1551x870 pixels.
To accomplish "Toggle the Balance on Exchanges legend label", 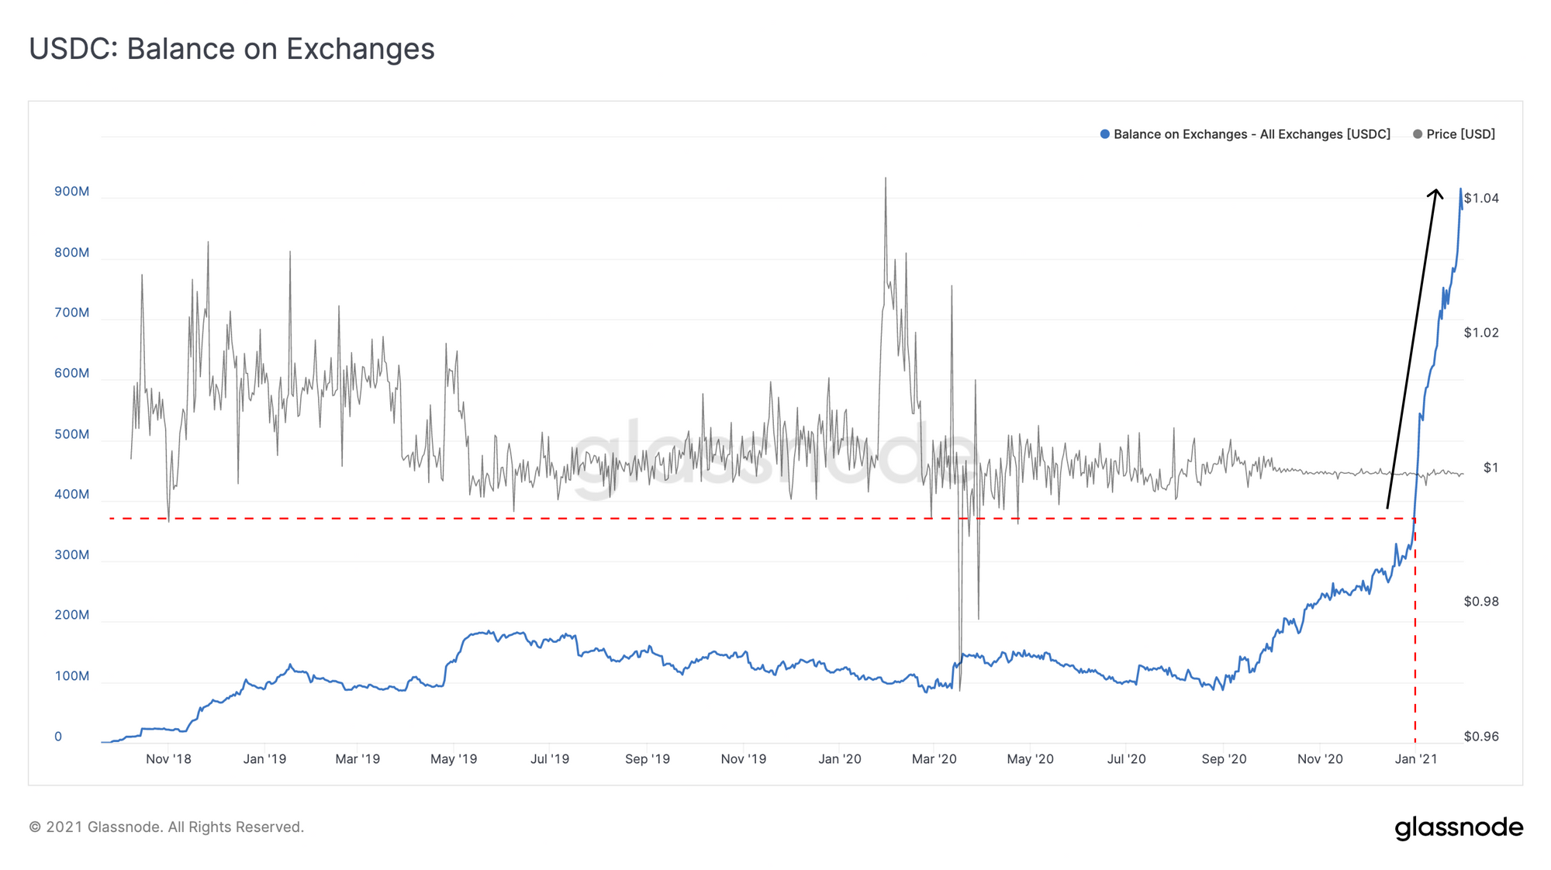I will click(x=1252, y=134).
